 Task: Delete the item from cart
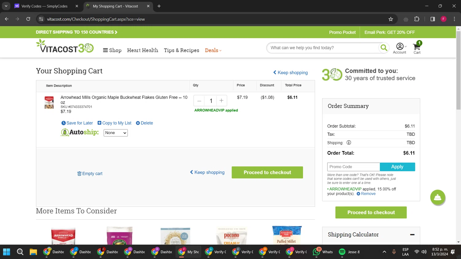coord(144,123)
